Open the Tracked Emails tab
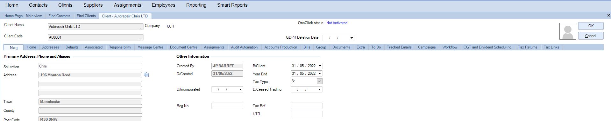Viewport: 611px width, 121px height. [x=399, y=47]
